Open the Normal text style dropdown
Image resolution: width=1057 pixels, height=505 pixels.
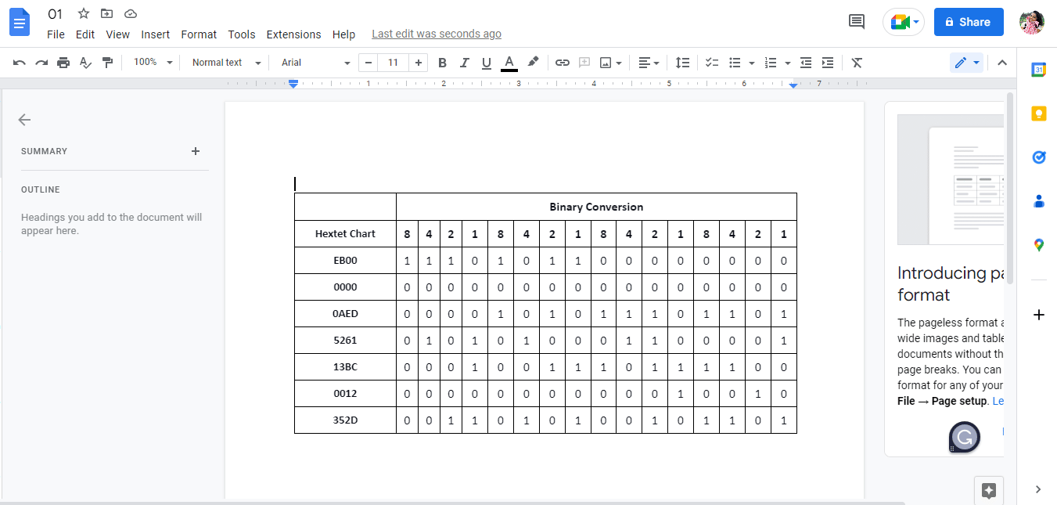coord(226,63)
